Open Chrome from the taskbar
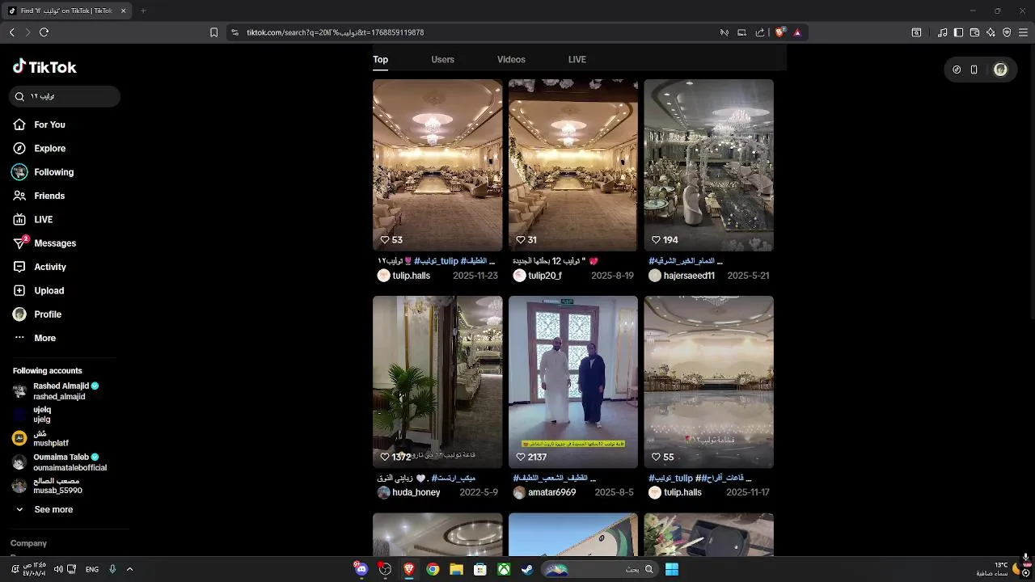Viewport: 1035px width, 582px height. (433, 569)
